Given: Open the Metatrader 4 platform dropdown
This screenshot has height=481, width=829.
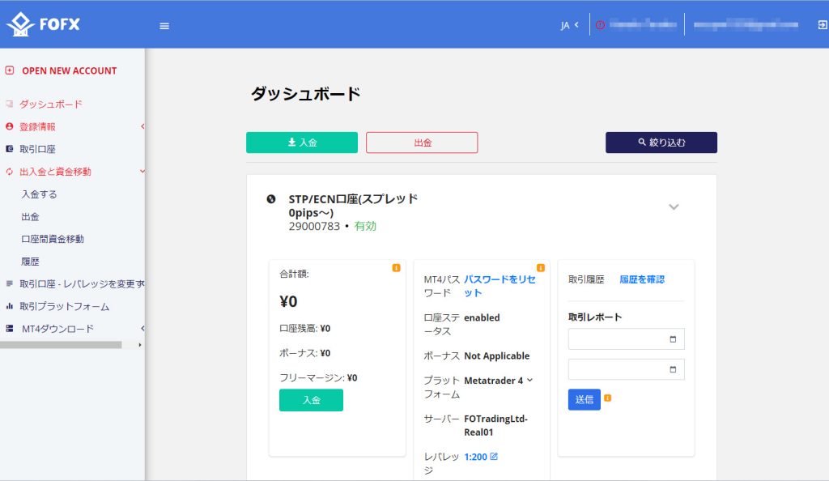Looking at the screenshot, I should (x=499, y=381).
